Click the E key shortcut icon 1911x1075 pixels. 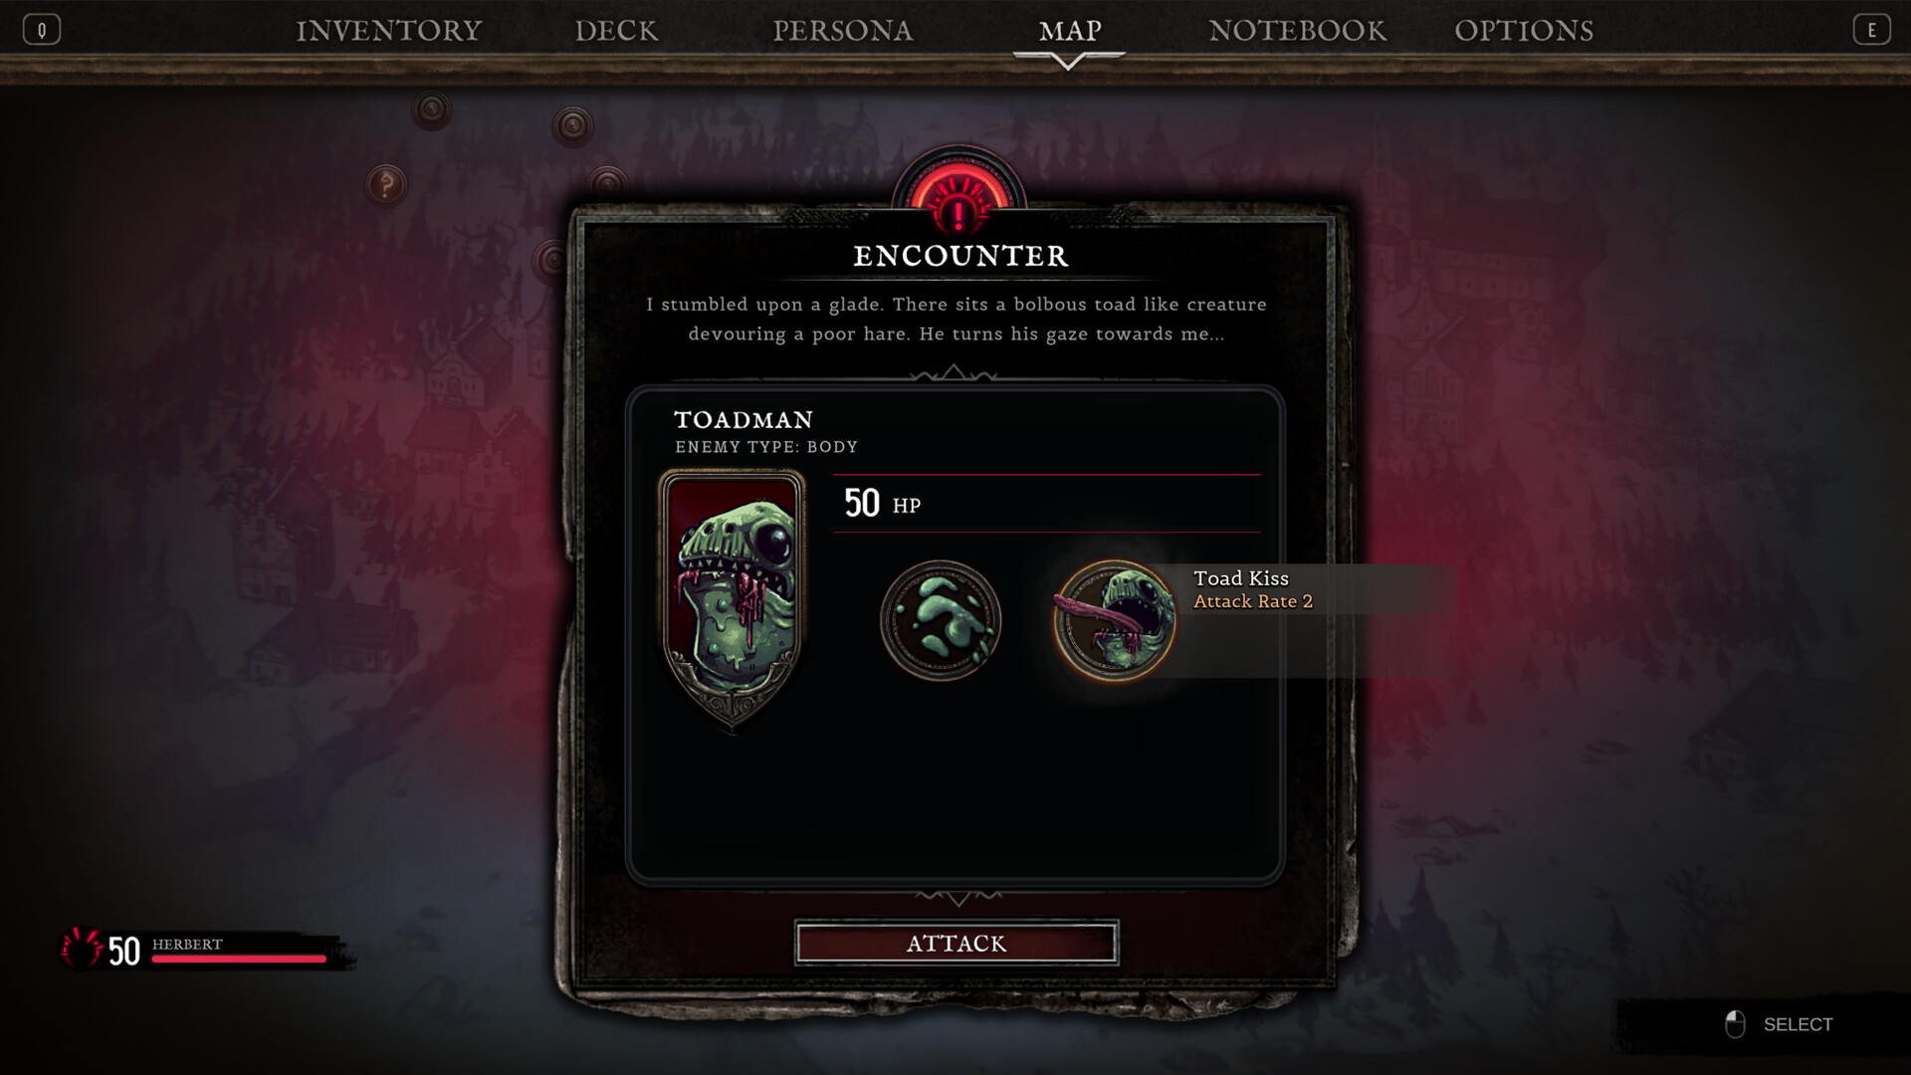(1871, 30)
